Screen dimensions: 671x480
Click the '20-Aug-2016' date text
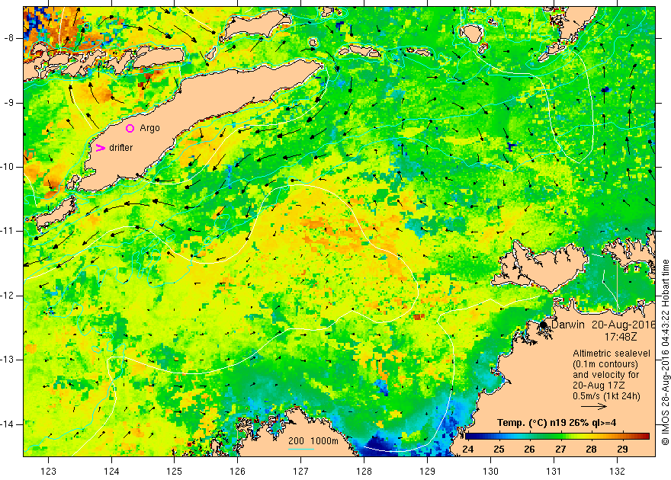pos(624,325)
